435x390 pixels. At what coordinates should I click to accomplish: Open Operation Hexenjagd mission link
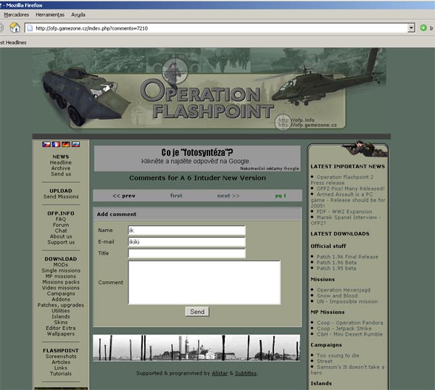click(x=344, y=290)
